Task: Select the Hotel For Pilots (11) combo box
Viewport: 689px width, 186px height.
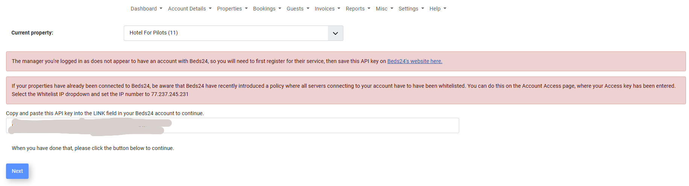Action: (233, 33)
